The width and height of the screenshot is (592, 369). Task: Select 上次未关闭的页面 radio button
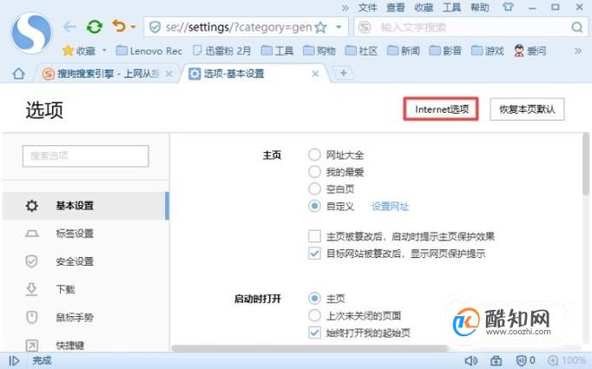click(314, 315)
